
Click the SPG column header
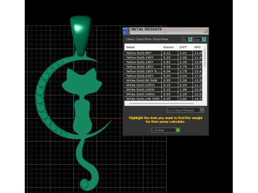197,47
